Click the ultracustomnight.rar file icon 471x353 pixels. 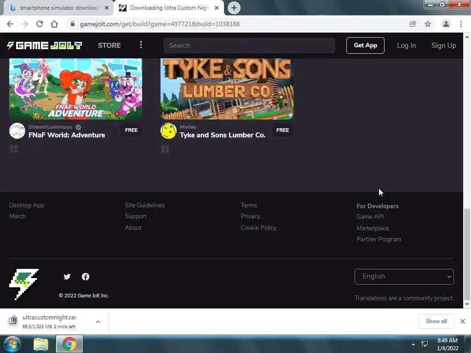click(13, 321)
